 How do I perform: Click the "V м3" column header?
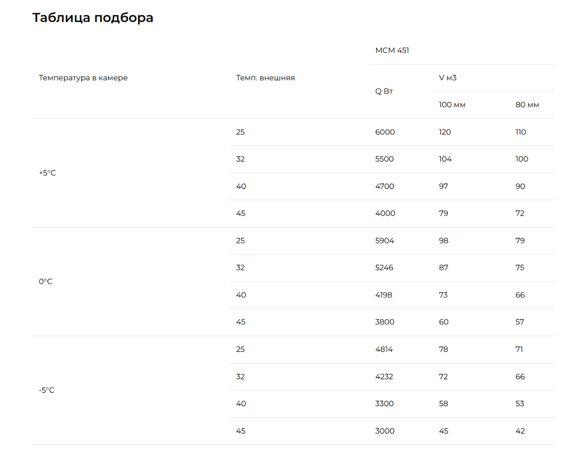point(447,78)
